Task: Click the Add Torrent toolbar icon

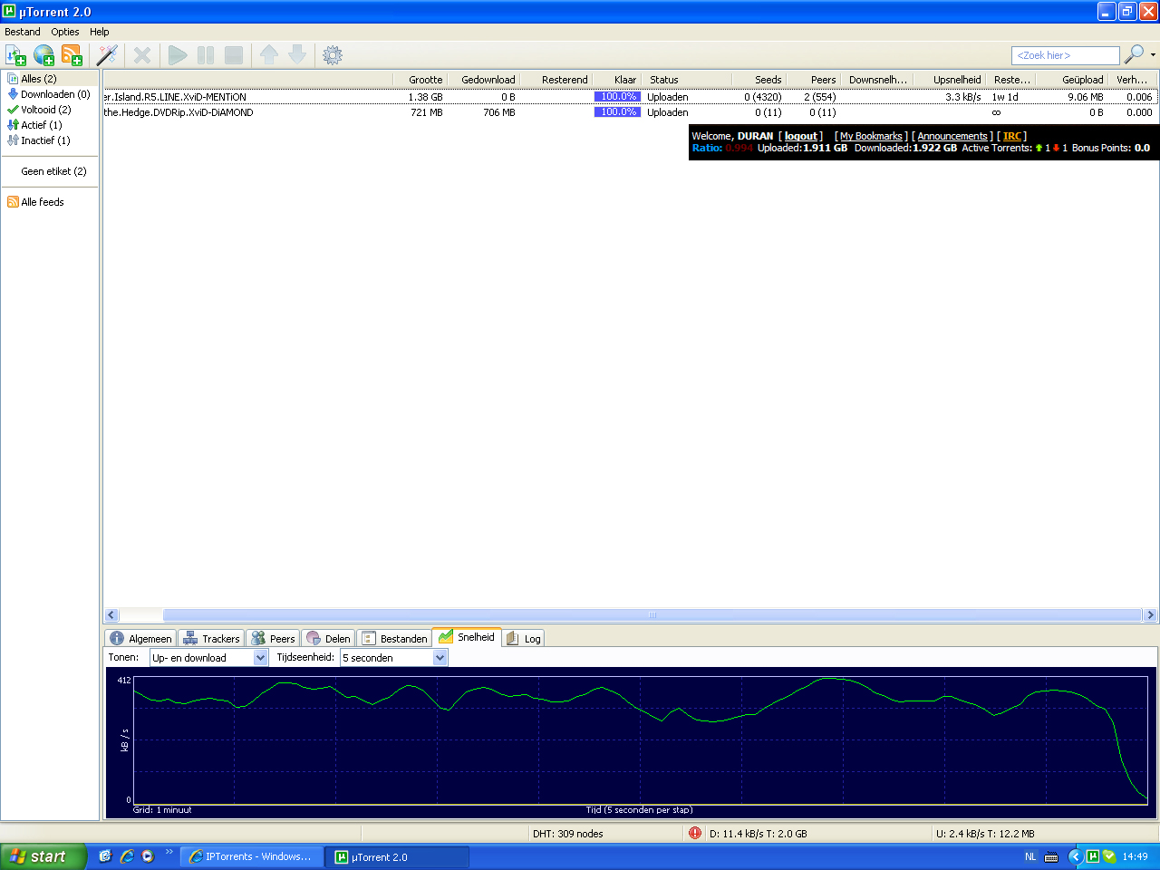Action: [x=15, y=55]
